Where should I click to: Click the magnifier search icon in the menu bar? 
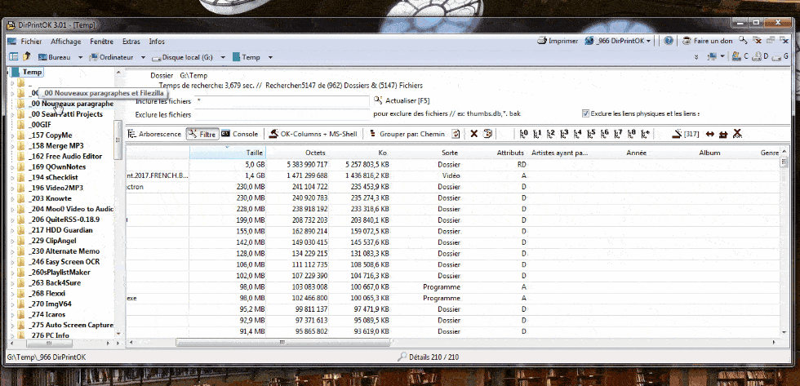(x=743, y=41)
